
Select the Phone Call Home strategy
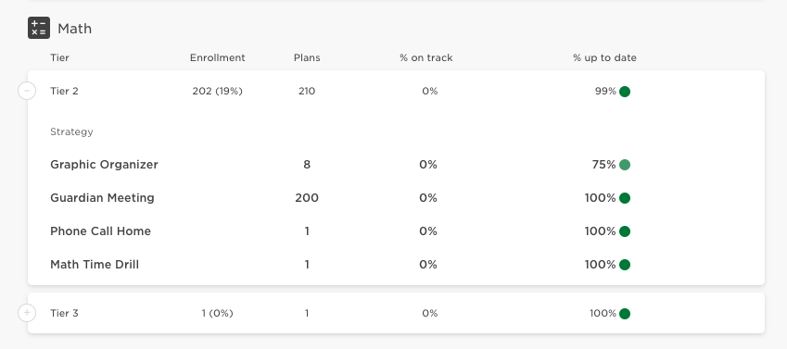(x=100, y=231)
